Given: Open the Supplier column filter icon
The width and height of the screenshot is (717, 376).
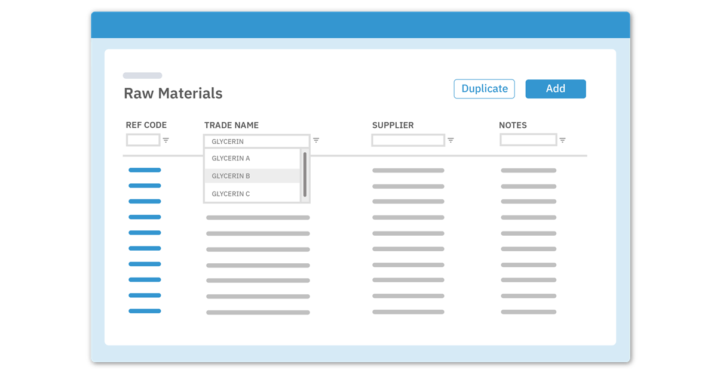Looking at the screenshot, I should click(x=451, y=140).
